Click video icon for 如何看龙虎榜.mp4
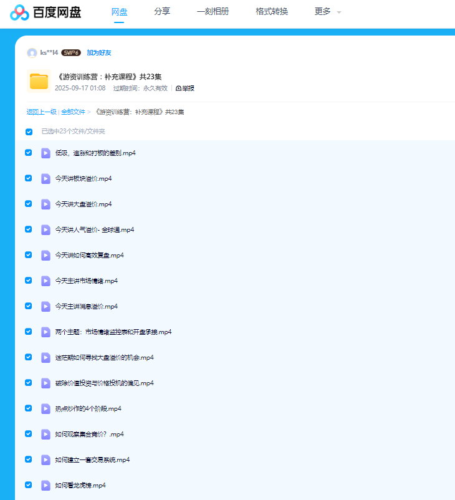Screen dimensions: 455x500 45,485
